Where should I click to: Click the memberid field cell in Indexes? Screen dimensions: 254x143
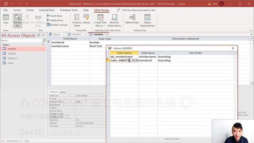tap(148, 60)
